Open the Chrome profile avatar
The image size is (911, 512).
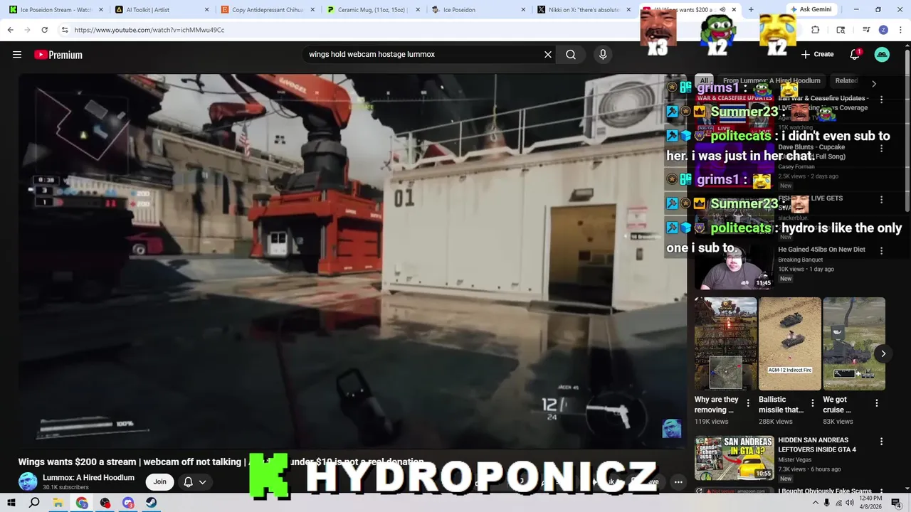(x=883, y=30)
